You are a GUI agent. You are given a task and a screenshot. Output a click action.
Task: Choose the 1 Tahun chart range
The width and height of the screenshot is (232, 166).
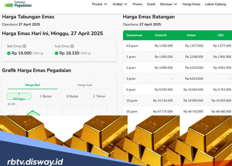[x=99, y=96]
